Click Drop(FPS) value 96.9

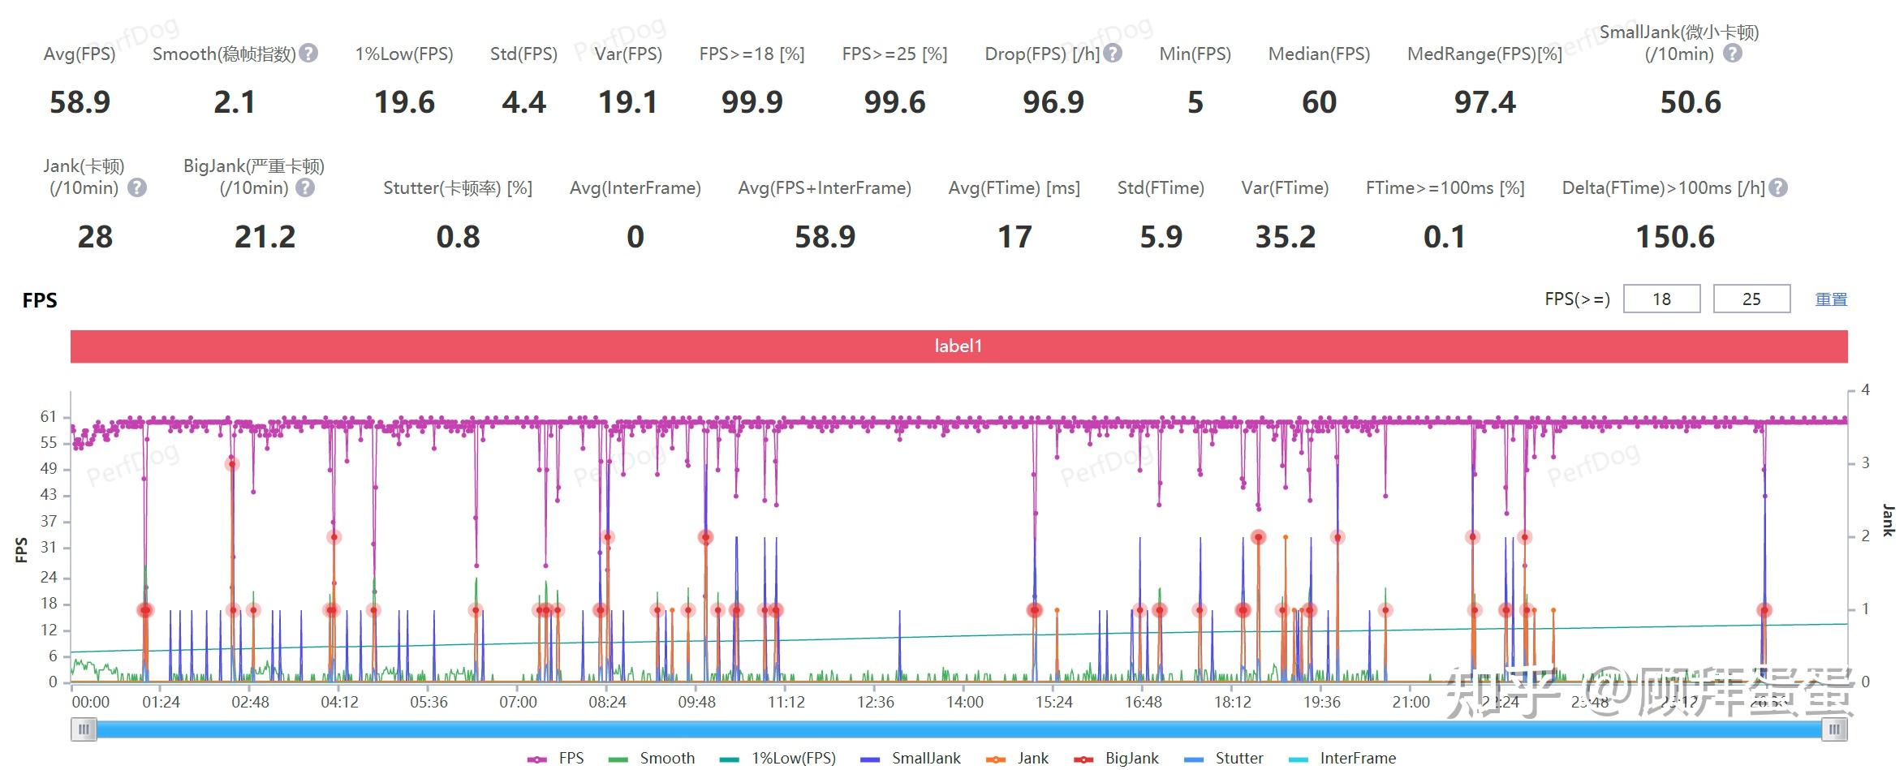coord(1053,102)
